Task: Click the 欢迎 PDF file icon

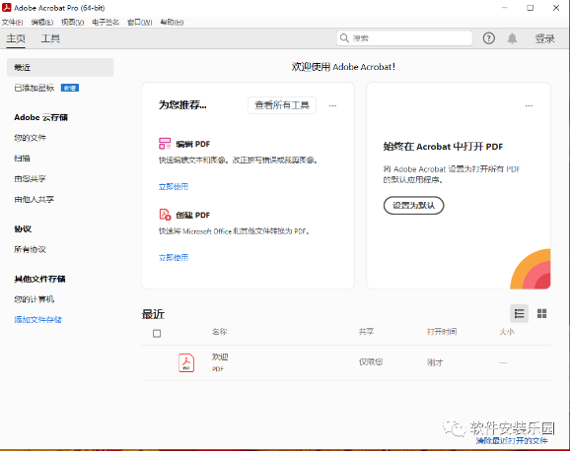Action: tap(186, 362)
